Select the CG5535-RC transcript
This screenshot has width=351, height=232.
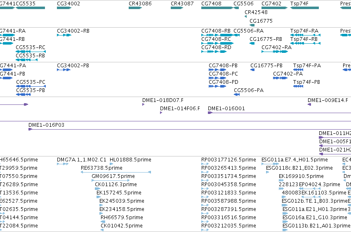[x=31, y=52]
